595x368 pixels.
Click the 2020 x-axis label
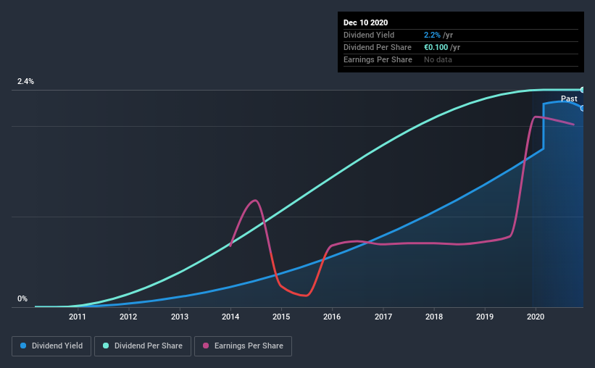point(536,317)
